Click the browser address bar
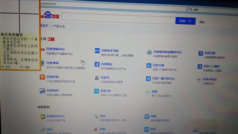 (x=113, y=8)
